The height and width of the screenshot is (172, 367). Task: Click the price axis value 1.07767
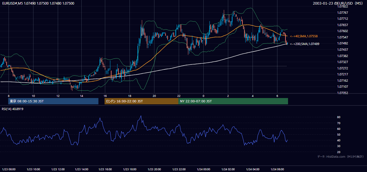pos(342,13)
